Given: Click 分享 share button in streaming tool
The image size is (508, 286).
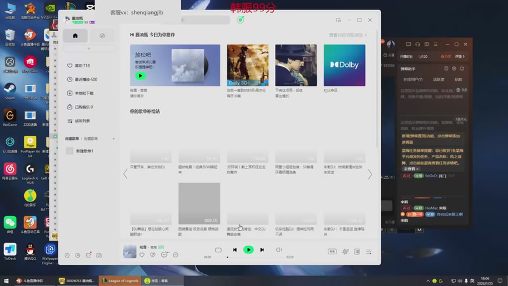Looking at the screenshot, I should click(x=389, y=55).
